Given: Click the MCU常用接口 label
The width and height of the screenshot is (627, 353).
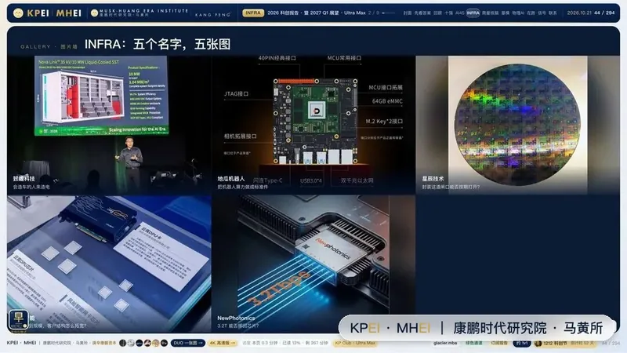Looking at the screenshot, I should tap(344, 58).
